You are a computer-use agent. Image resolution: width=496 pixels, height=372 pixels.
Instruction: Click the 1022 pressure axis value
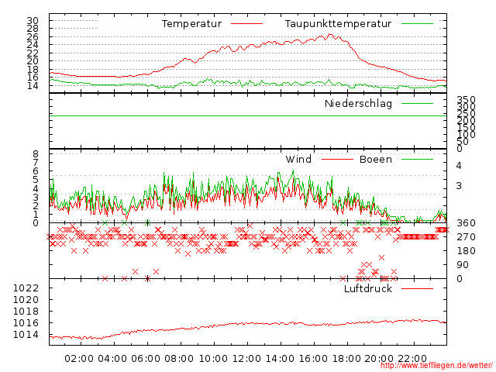tap(26, 288)
